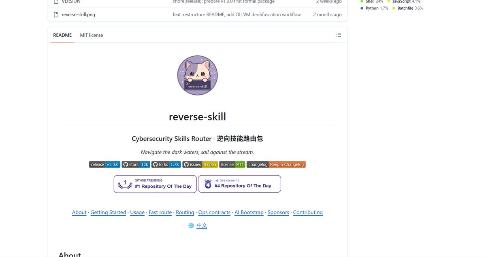Jump to the About section link
Screen dimensions: 486x257
[x=79, y=212]
